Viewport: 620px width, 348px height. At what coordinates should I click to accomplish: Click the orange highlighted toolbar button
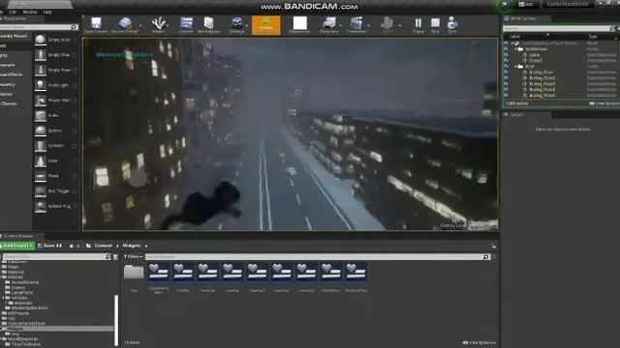click(x=265, y=25)
